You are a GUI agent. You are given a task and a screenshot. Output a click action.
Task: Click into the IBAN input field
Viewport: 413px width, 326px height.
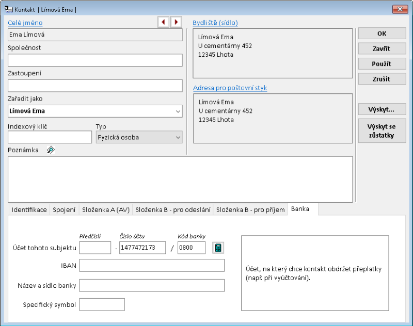pos(152,265)
